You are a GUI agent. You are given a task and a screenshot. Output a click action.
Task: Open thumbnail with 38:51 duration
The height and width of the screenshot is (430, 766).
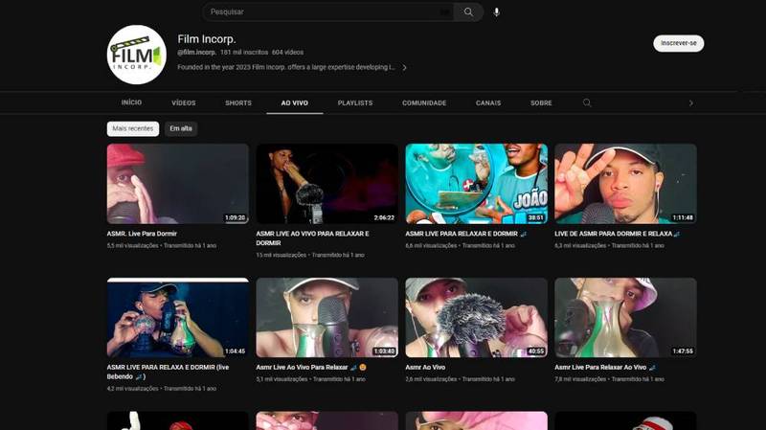coord(476,184)
